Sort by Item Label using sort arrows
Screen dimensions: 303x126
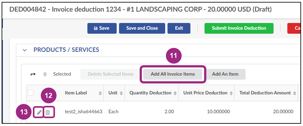point(100,93)
